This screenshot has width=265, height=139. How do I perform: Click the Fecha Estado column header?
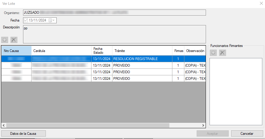pos(102,51)
